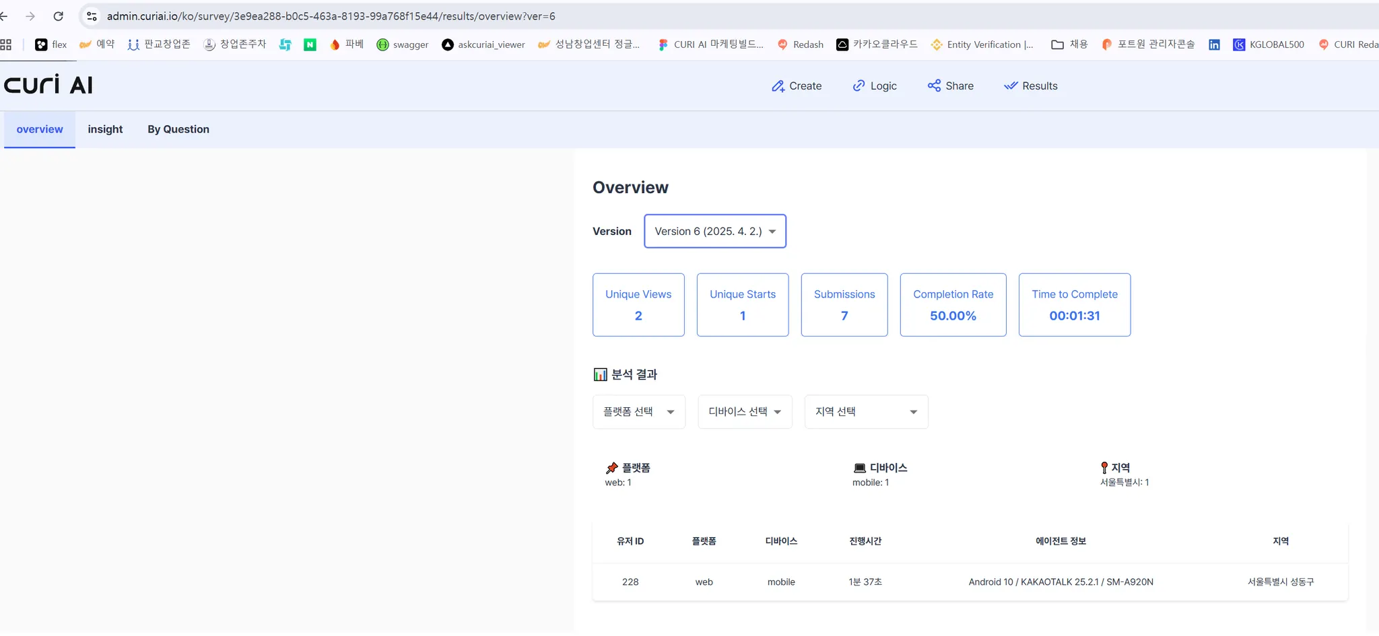Click the Submissions card
1379x636 pixels.
click(844, 305)
